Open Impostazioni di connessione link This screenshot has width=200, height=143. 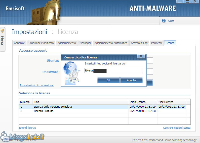click(37, 85)
